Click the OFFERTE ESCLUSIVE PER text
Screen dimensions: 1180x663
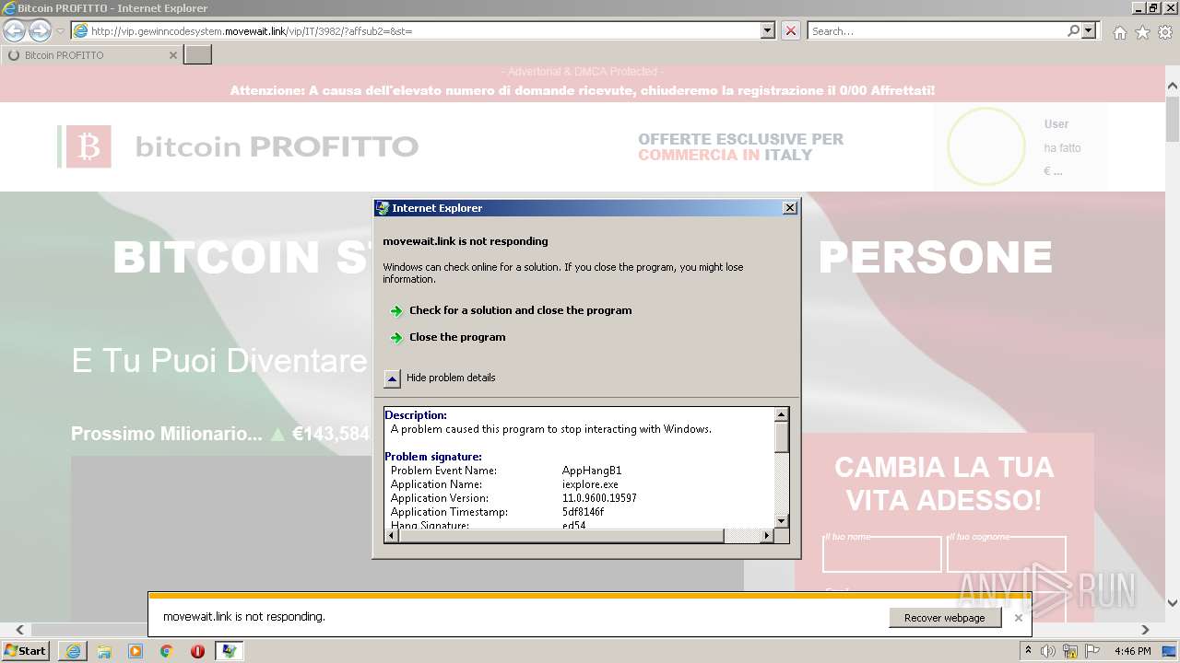[740, 139]
